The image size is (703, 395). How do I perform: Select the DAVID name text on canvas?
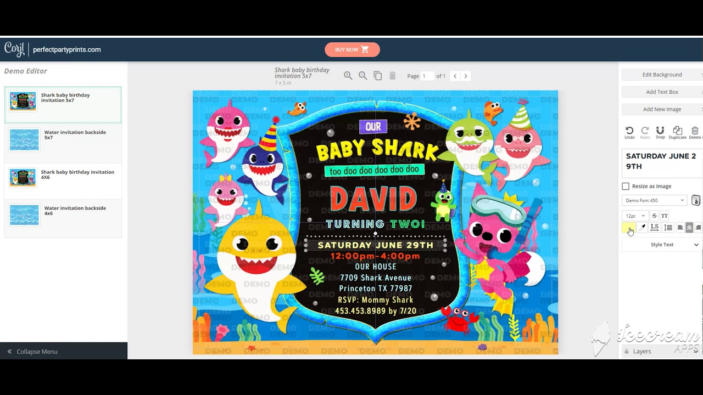[373, 199]
